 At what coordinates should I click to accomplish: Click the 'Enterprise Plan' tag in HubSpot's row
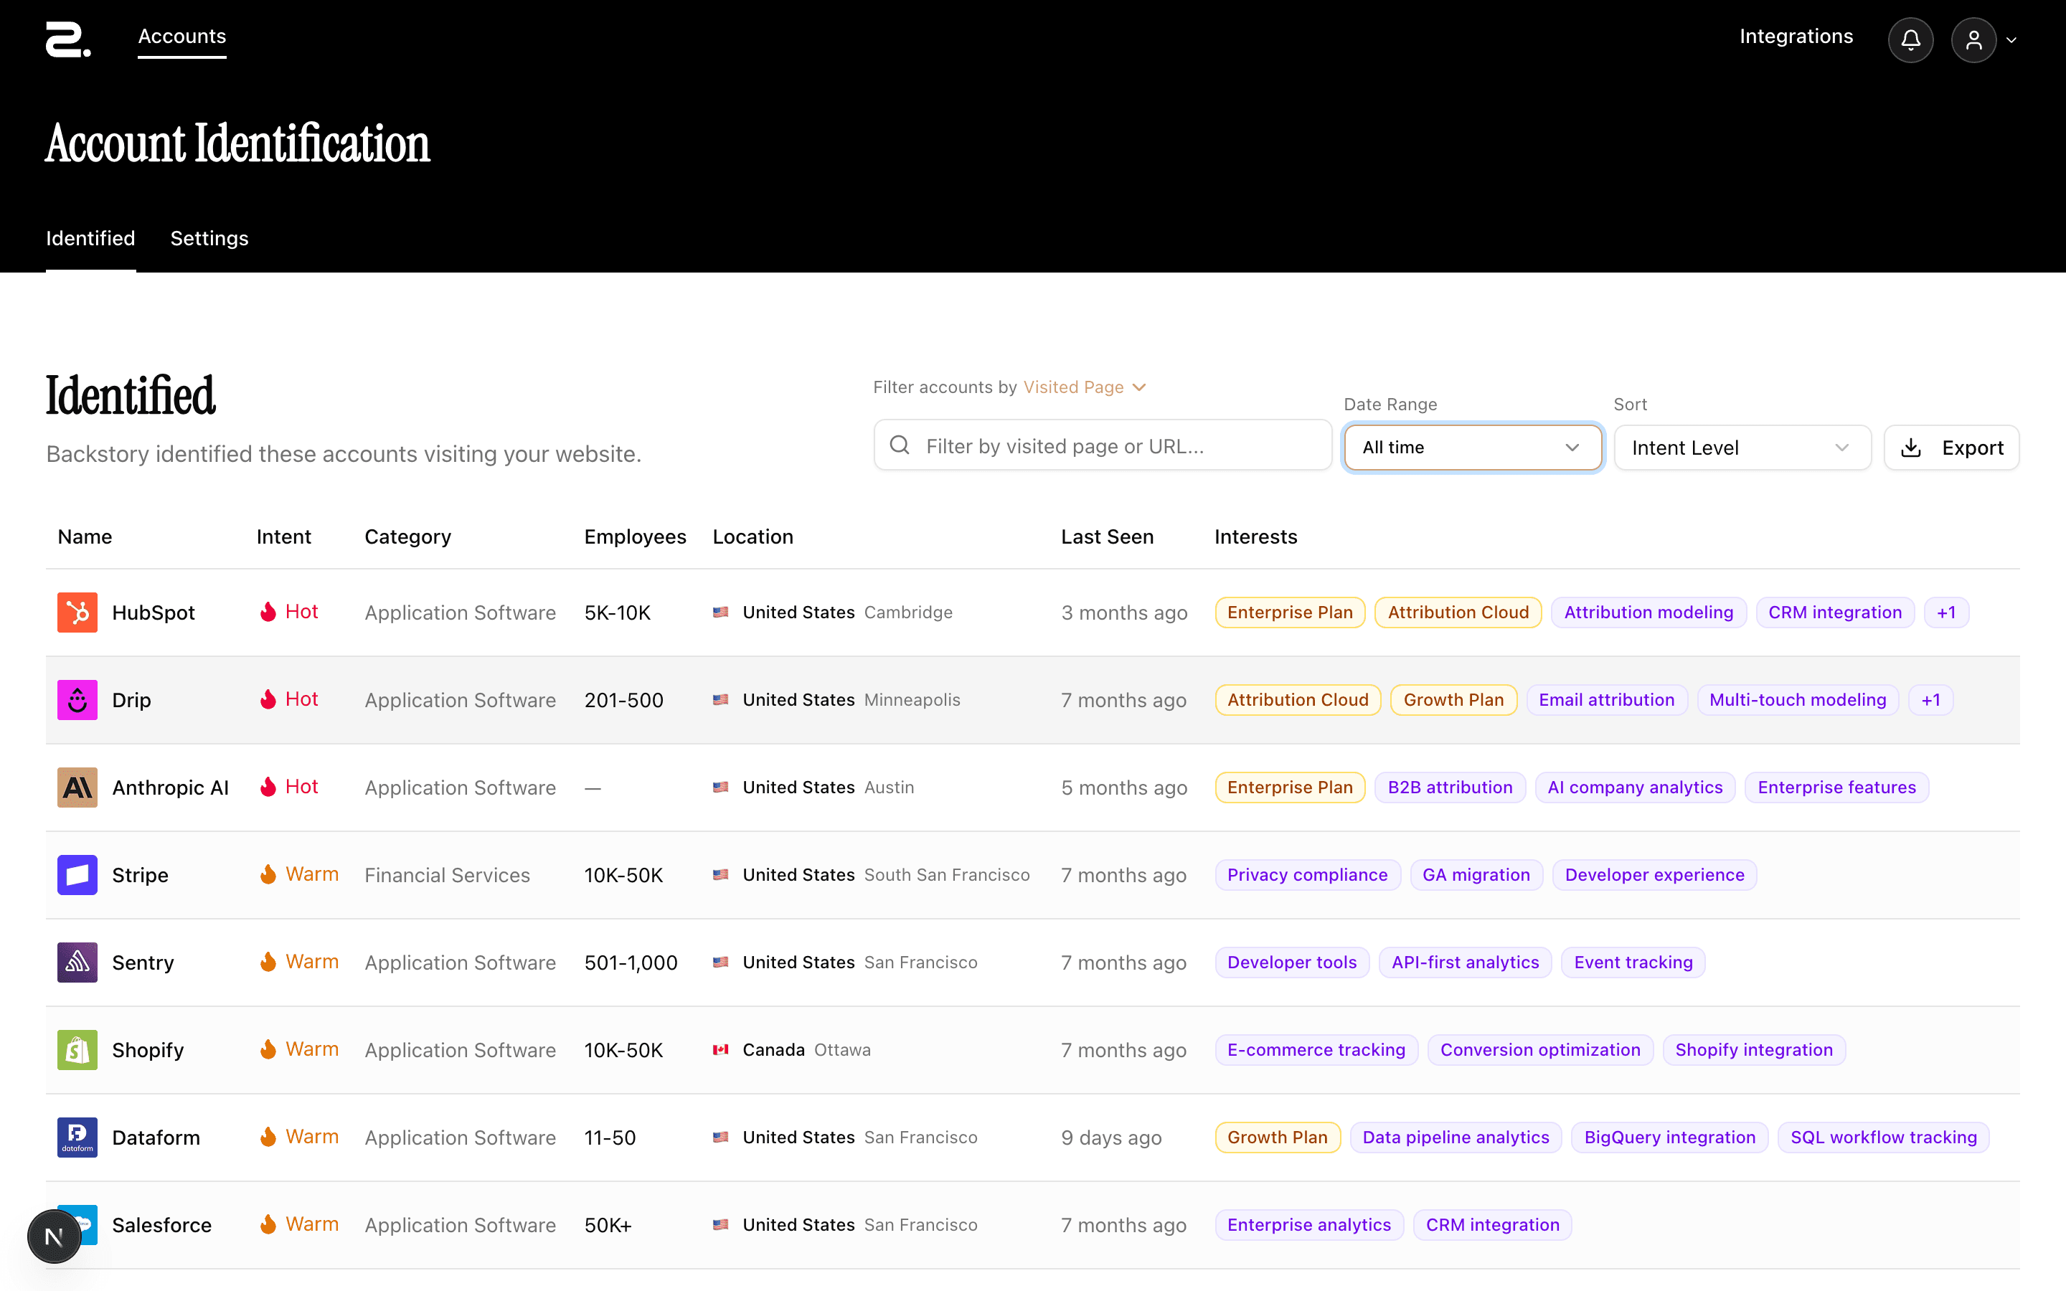point(1290,613)
